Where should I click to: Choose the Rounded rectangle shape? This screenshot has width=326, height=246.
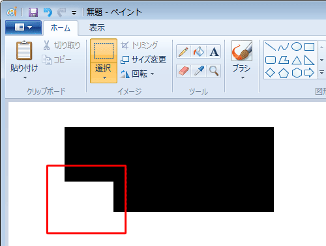271,60
